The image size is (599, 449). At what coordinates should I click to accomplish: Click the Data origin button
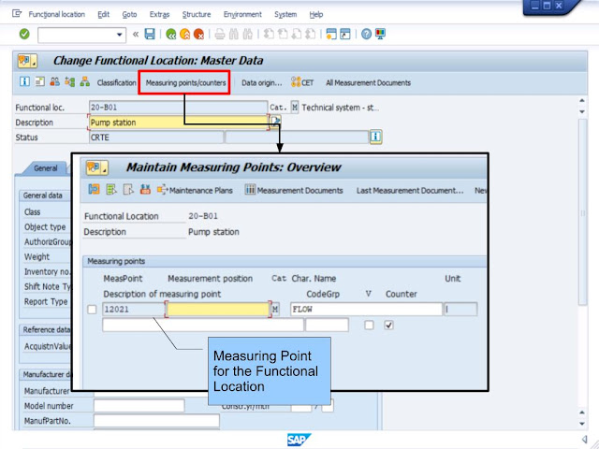click(x=262, y=82)
